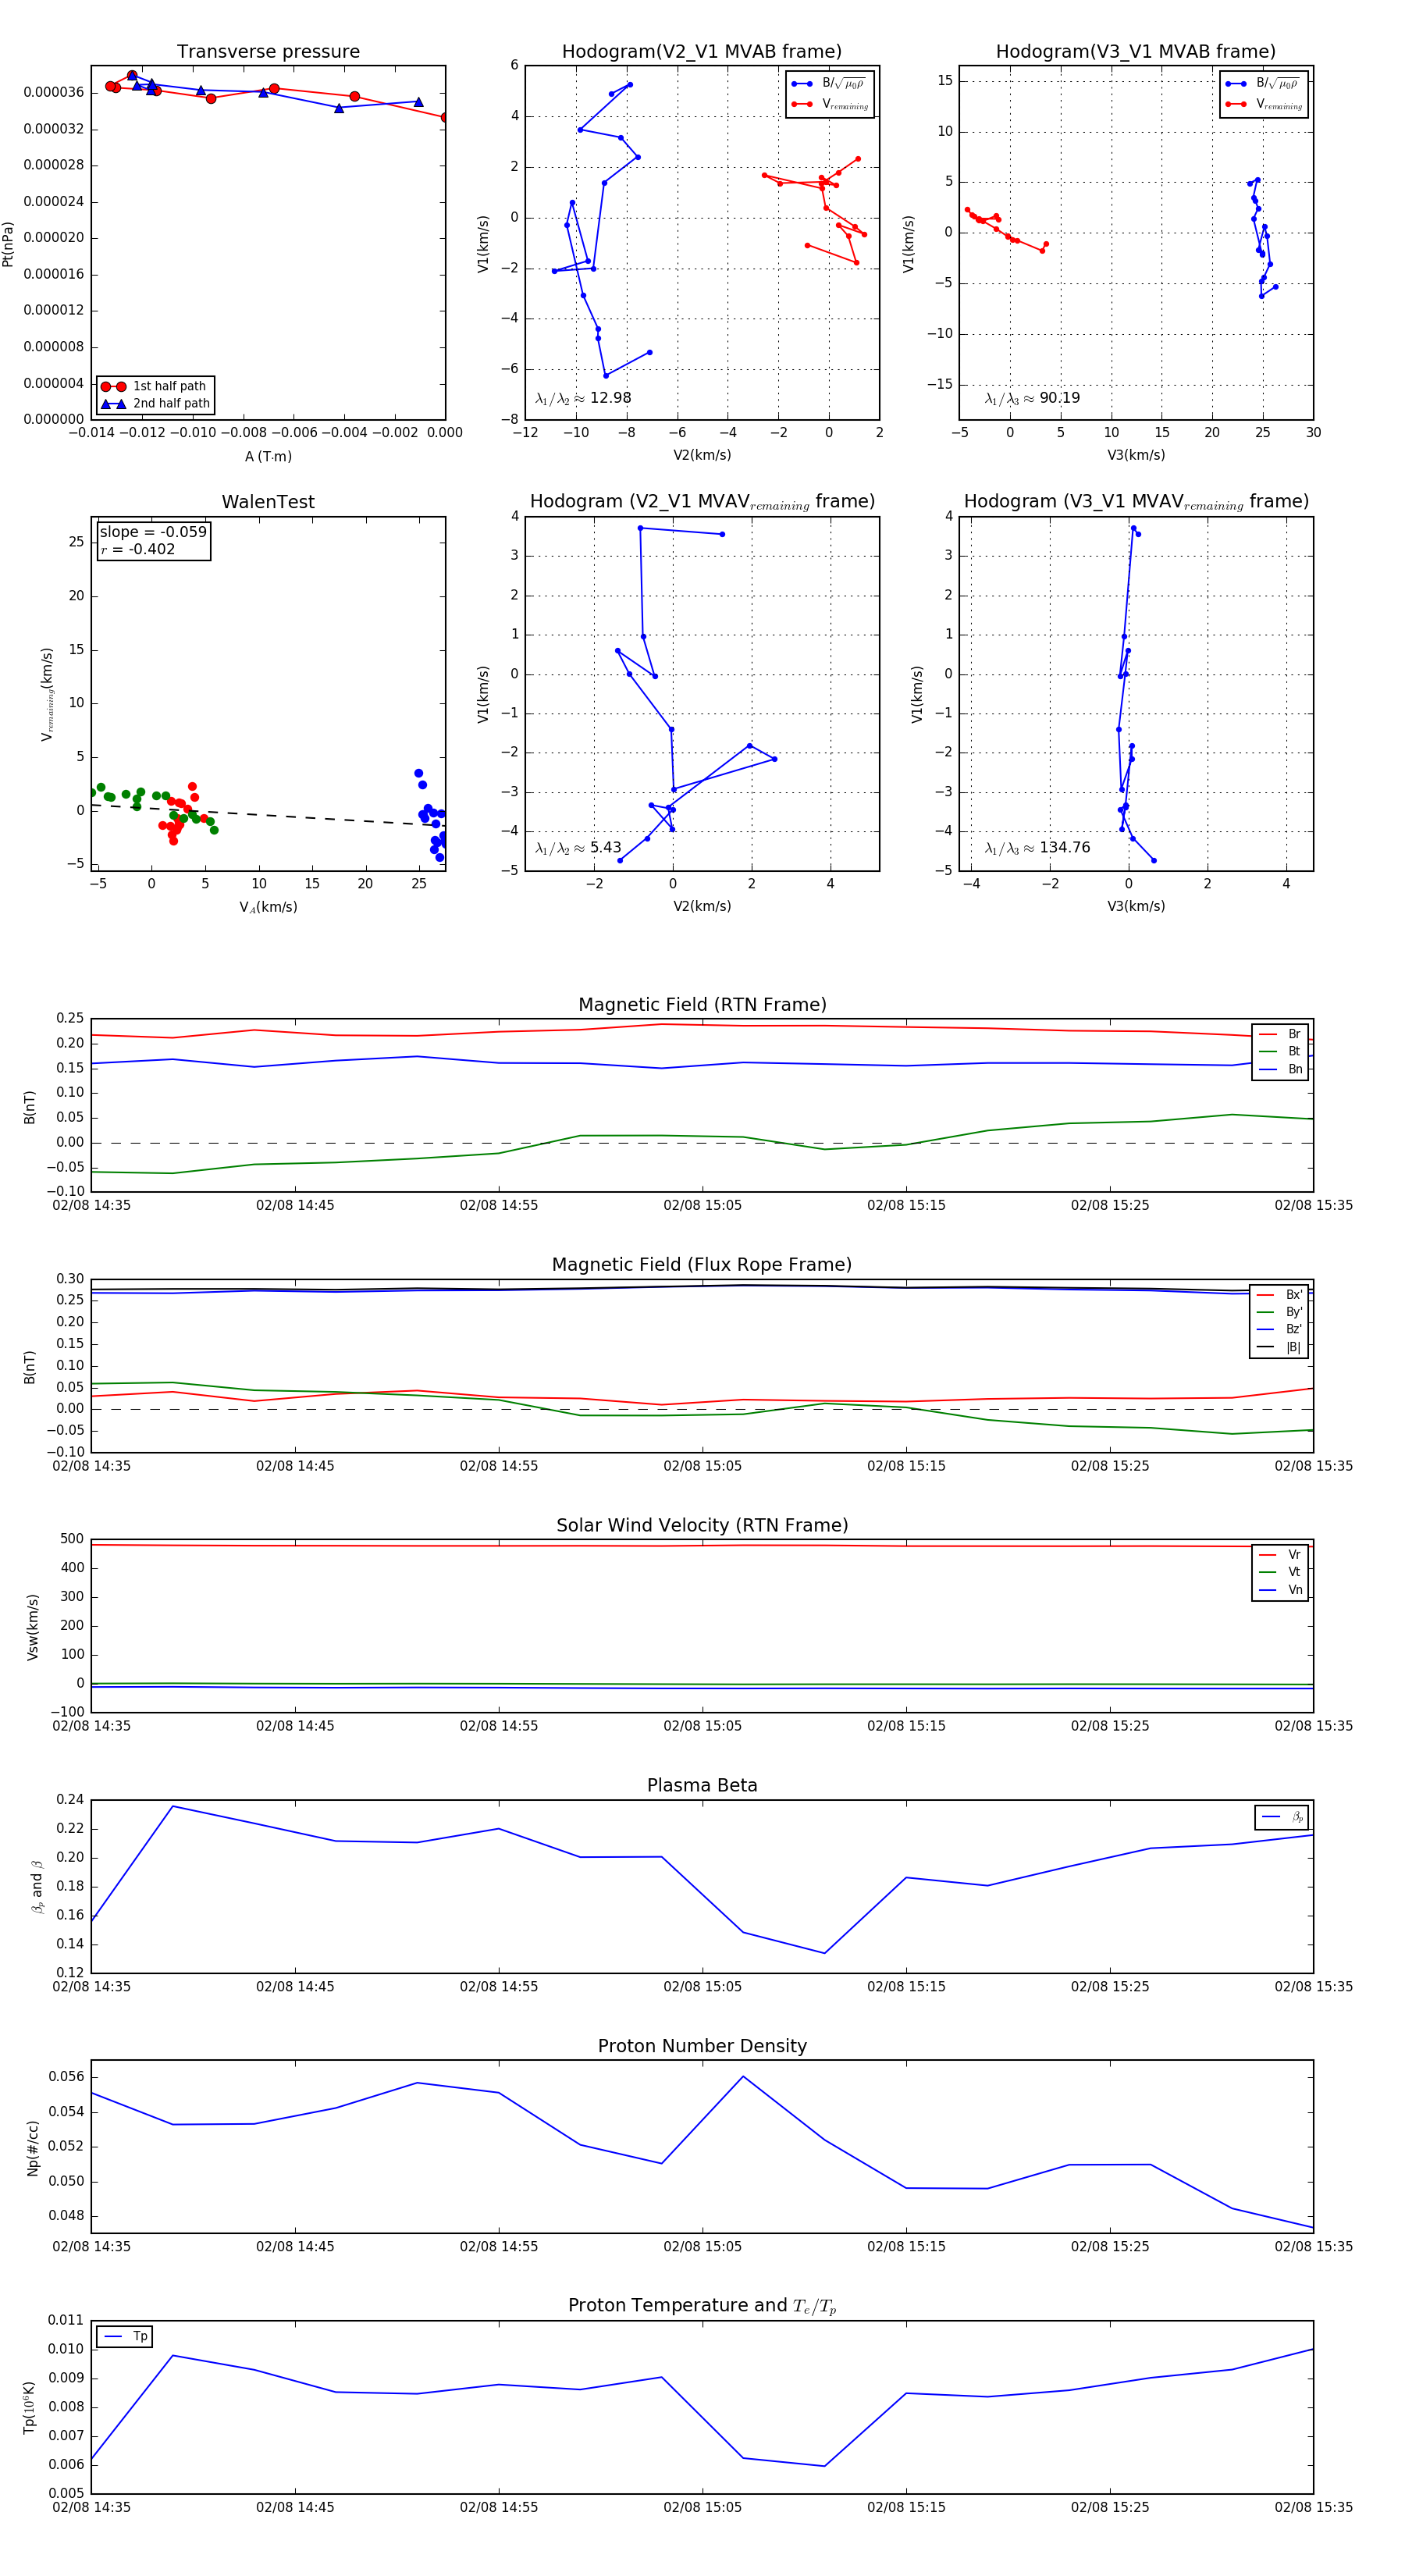1405x2576 pixels.
Task: Click the "Np(#/cc)" y-axis label
Action: pyautogui.click(x=32, y=2148)
